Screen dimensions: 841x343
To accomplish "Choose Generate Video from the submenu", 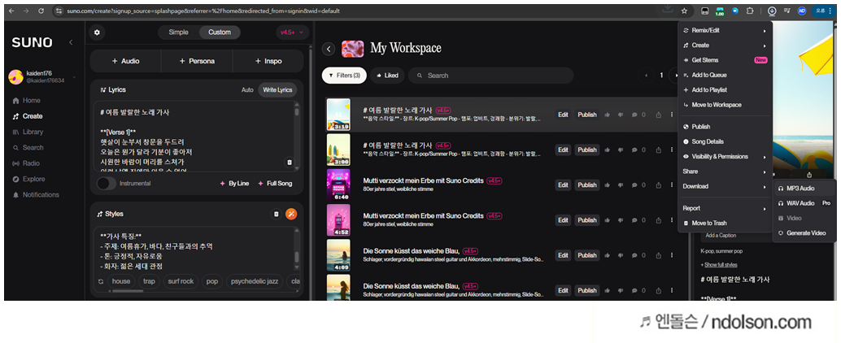I will 804,233.
